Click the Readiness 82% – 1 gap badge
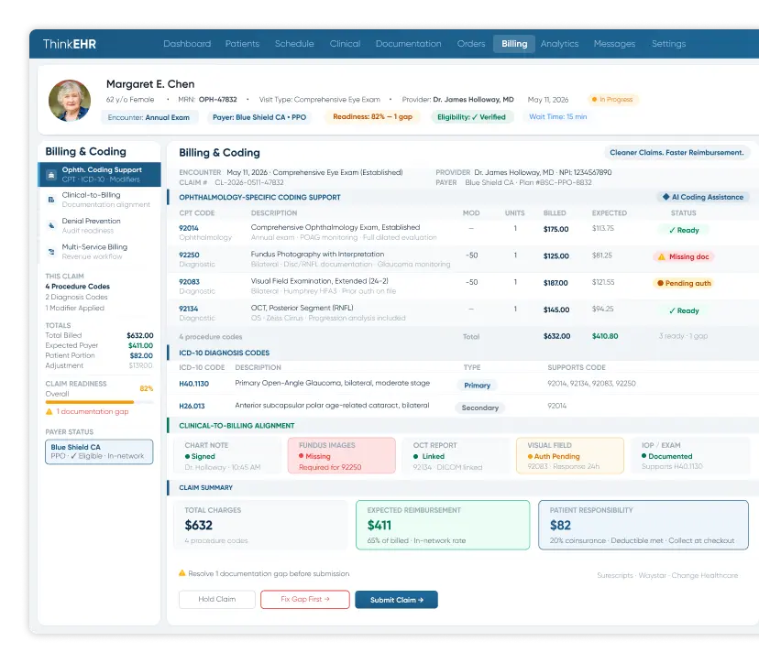The width and height of the screenshot is (759, 663). [373, 116]
